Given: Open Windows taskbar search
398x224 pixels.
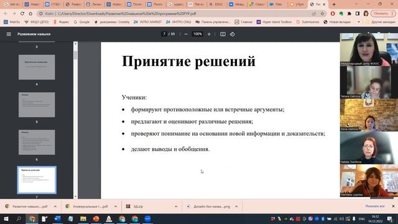Looking at the screenshot, I should coord(19,219).
